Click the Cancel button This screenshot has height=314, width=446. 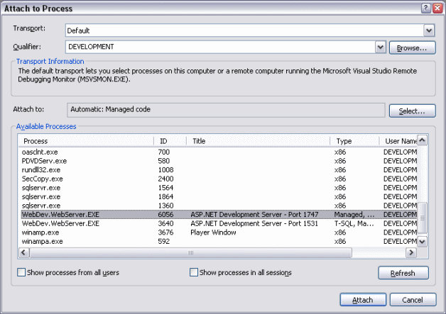[x=413, y=300]
